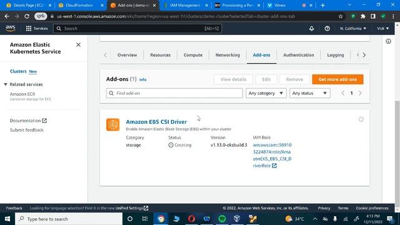Click the browser address bar URL
This screenshot has height=225, width=400.
point(176,16)
